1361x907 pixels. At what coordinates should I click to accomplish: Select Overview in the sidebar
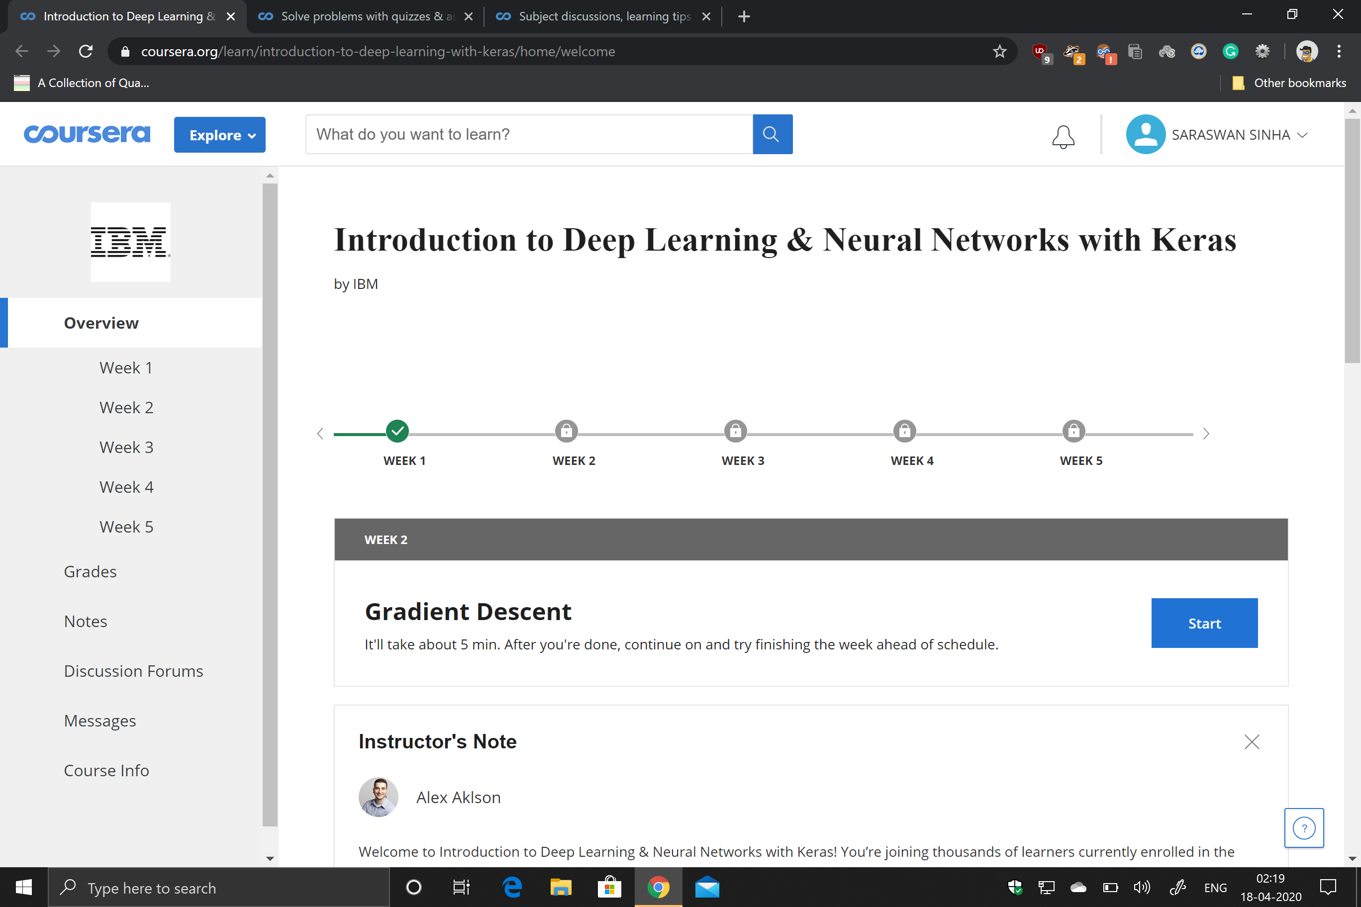click(131, 323)
